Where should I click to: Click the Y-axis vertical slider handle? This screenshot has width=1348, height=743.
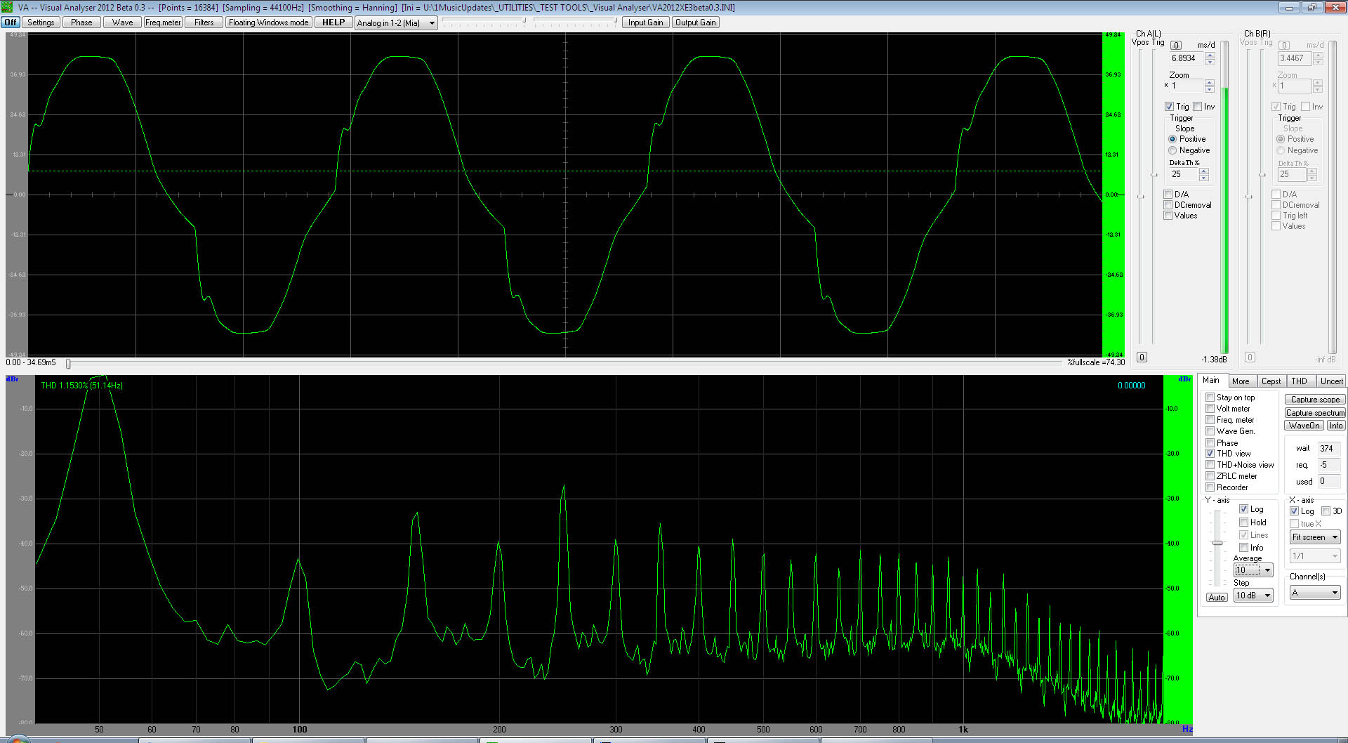pyautogui.click(x=1217, y=543)
